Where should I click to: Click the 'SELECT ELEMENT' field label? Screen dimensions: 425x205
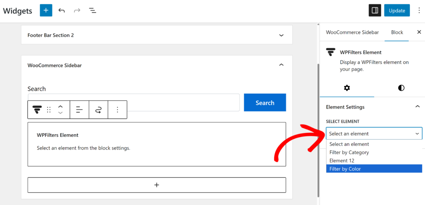point(342,121)
